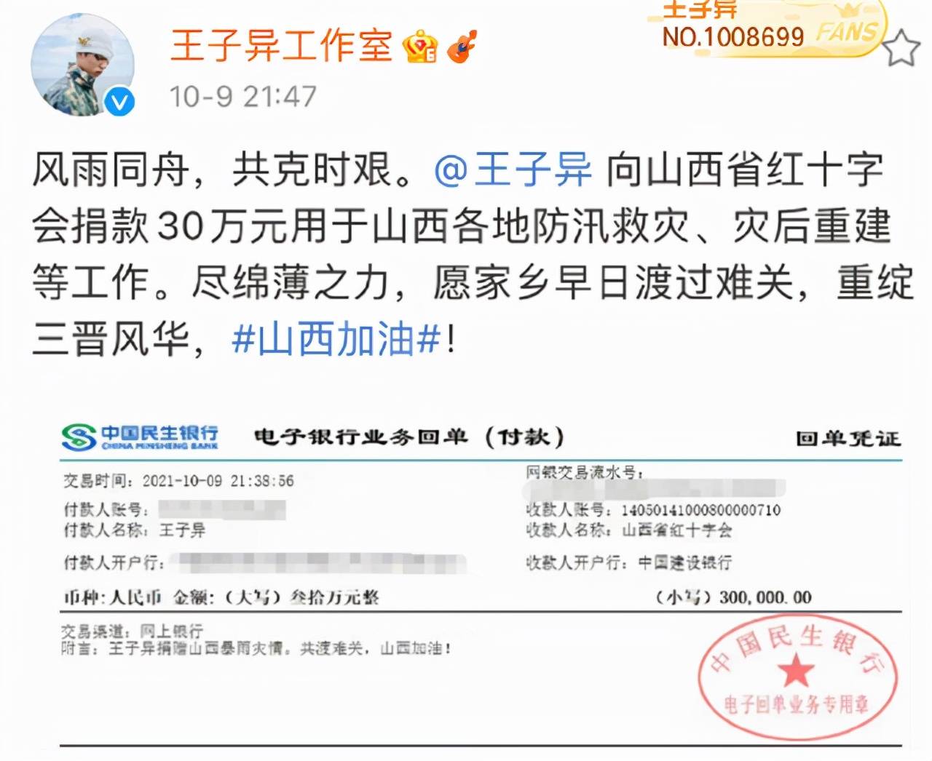Click the crown membership icon
Viewport: 932px width, 761px height.
(x=420, y=47)
